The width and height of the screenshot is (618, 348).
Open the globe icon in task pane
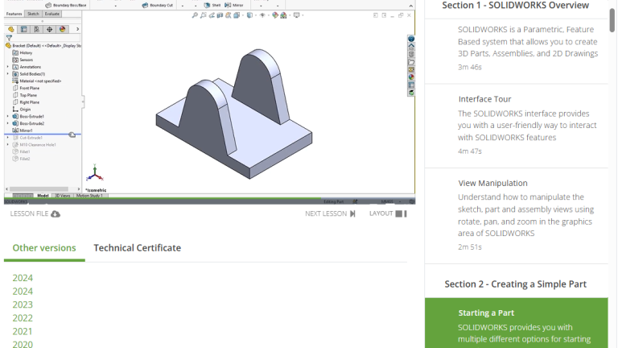[x=411, y=39]
